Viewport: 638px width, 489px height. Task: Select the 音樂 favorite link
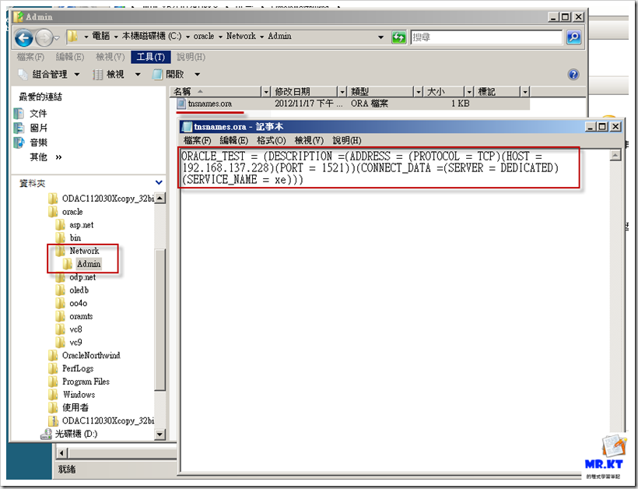38,142
